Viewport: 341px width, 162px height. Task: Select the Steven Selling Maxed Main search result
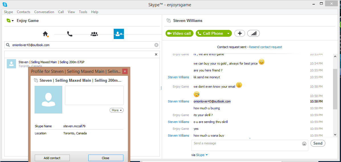click(x=82, y=64)
